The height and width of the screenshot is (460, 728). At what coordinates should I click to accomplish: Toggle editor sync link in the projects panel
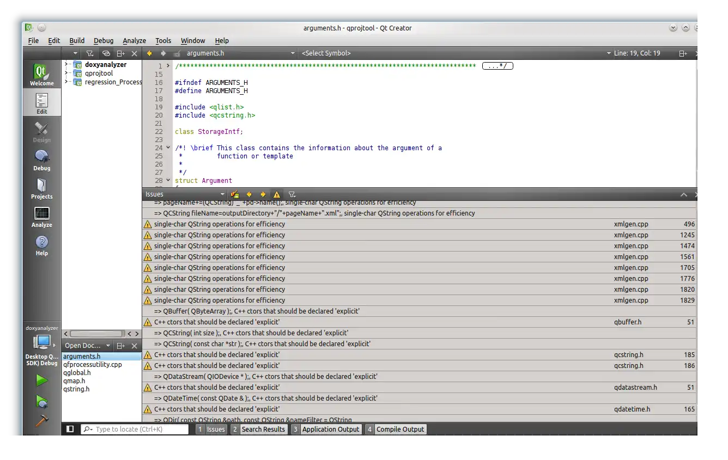coord(106,53)
